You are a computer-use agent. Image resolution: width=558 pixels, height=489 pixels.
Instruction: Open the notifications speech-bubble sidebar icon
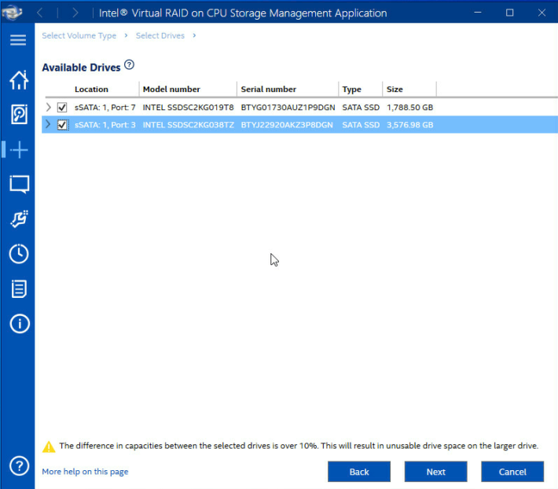[x=19, y=184]
